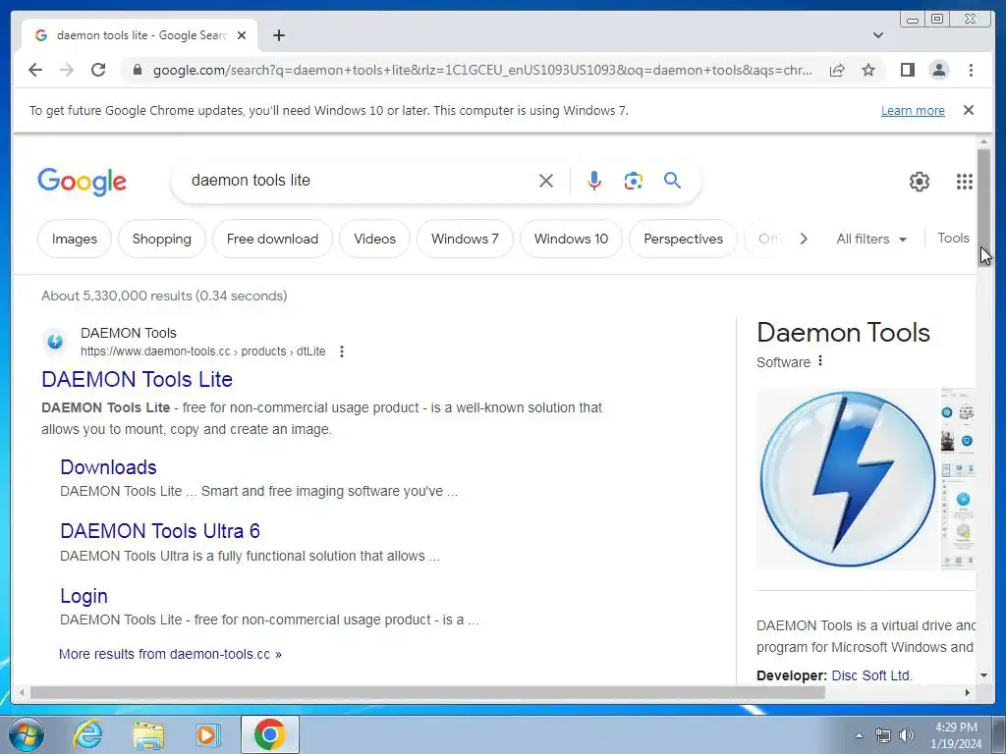Open the Chrome side panel icon

(x=907, y=70)
